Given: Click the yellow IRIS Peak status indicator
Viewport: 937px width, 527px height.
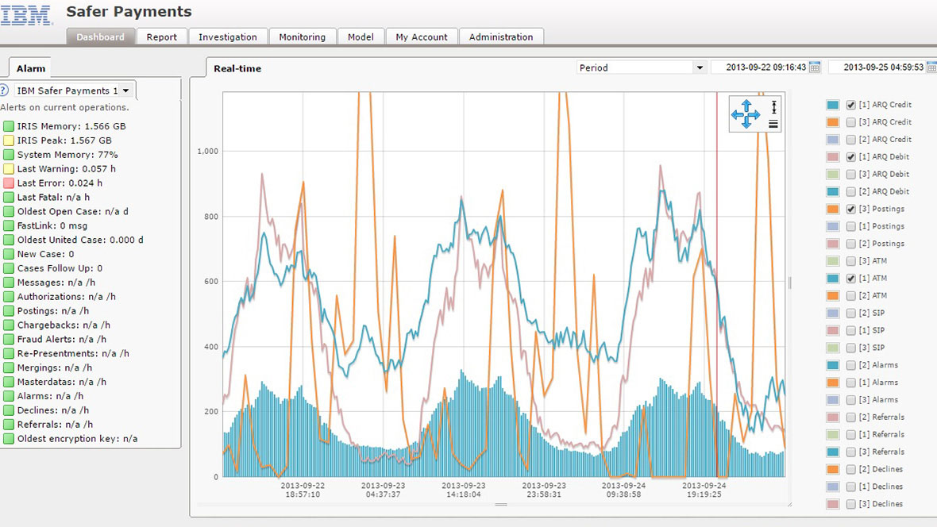Looking at the screenshot, I should click(x=9, y=140).
